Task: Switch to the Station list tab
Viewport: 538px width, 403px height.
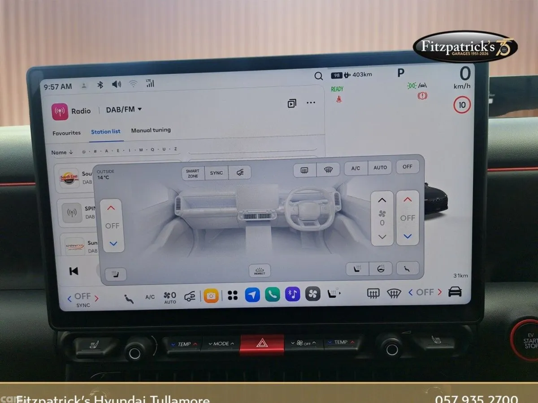Action: [105, 132]
